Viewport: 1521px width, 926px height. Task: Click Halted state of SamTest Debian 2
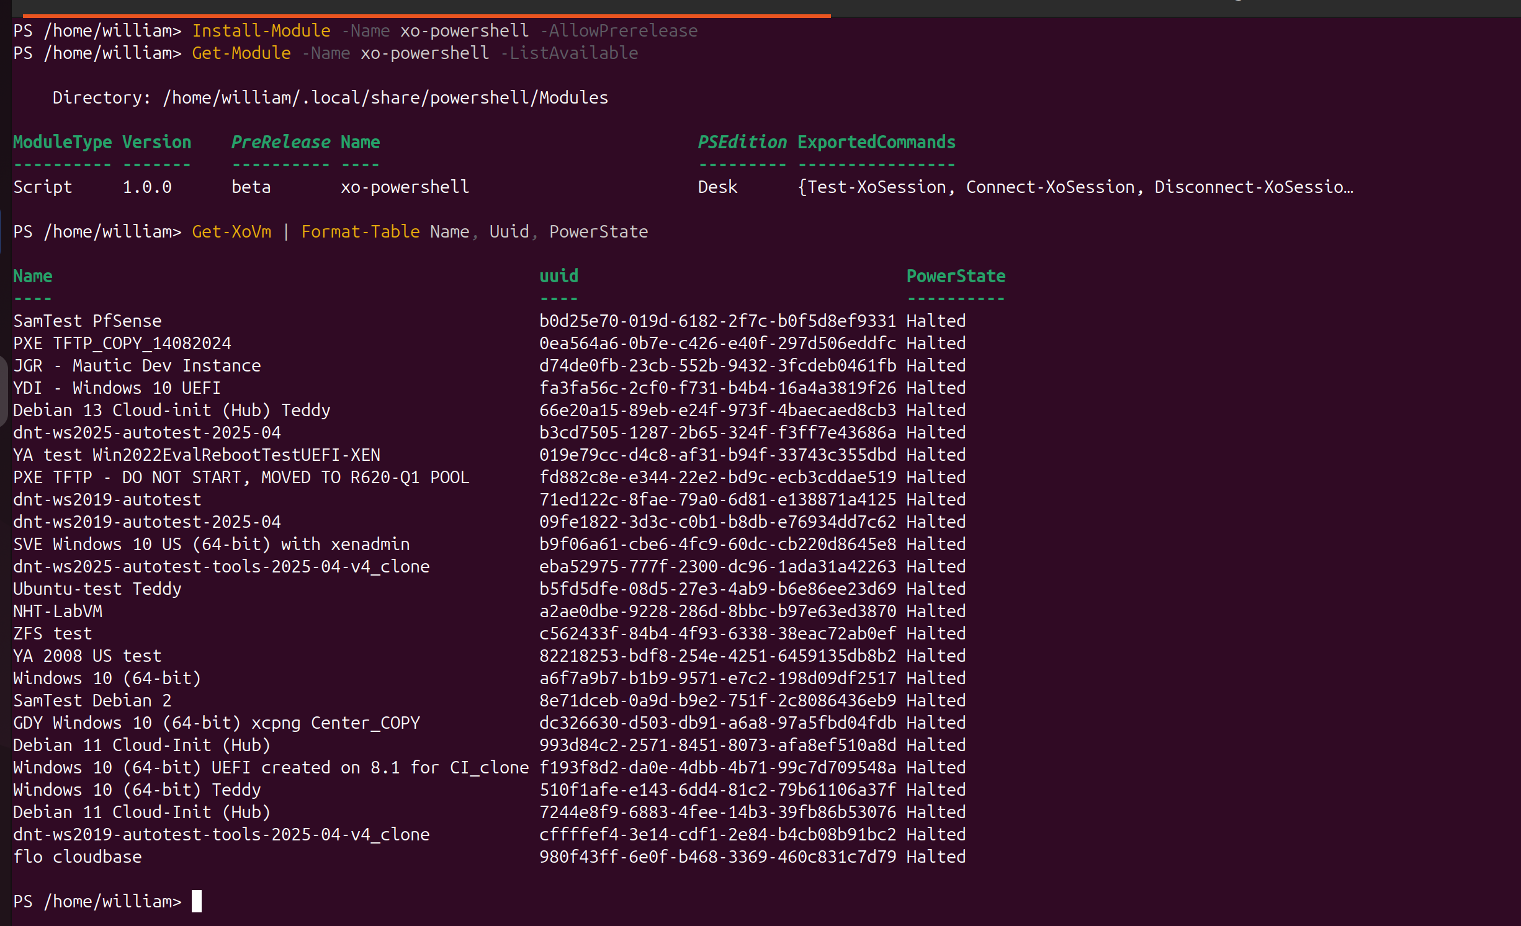point(935,700)
